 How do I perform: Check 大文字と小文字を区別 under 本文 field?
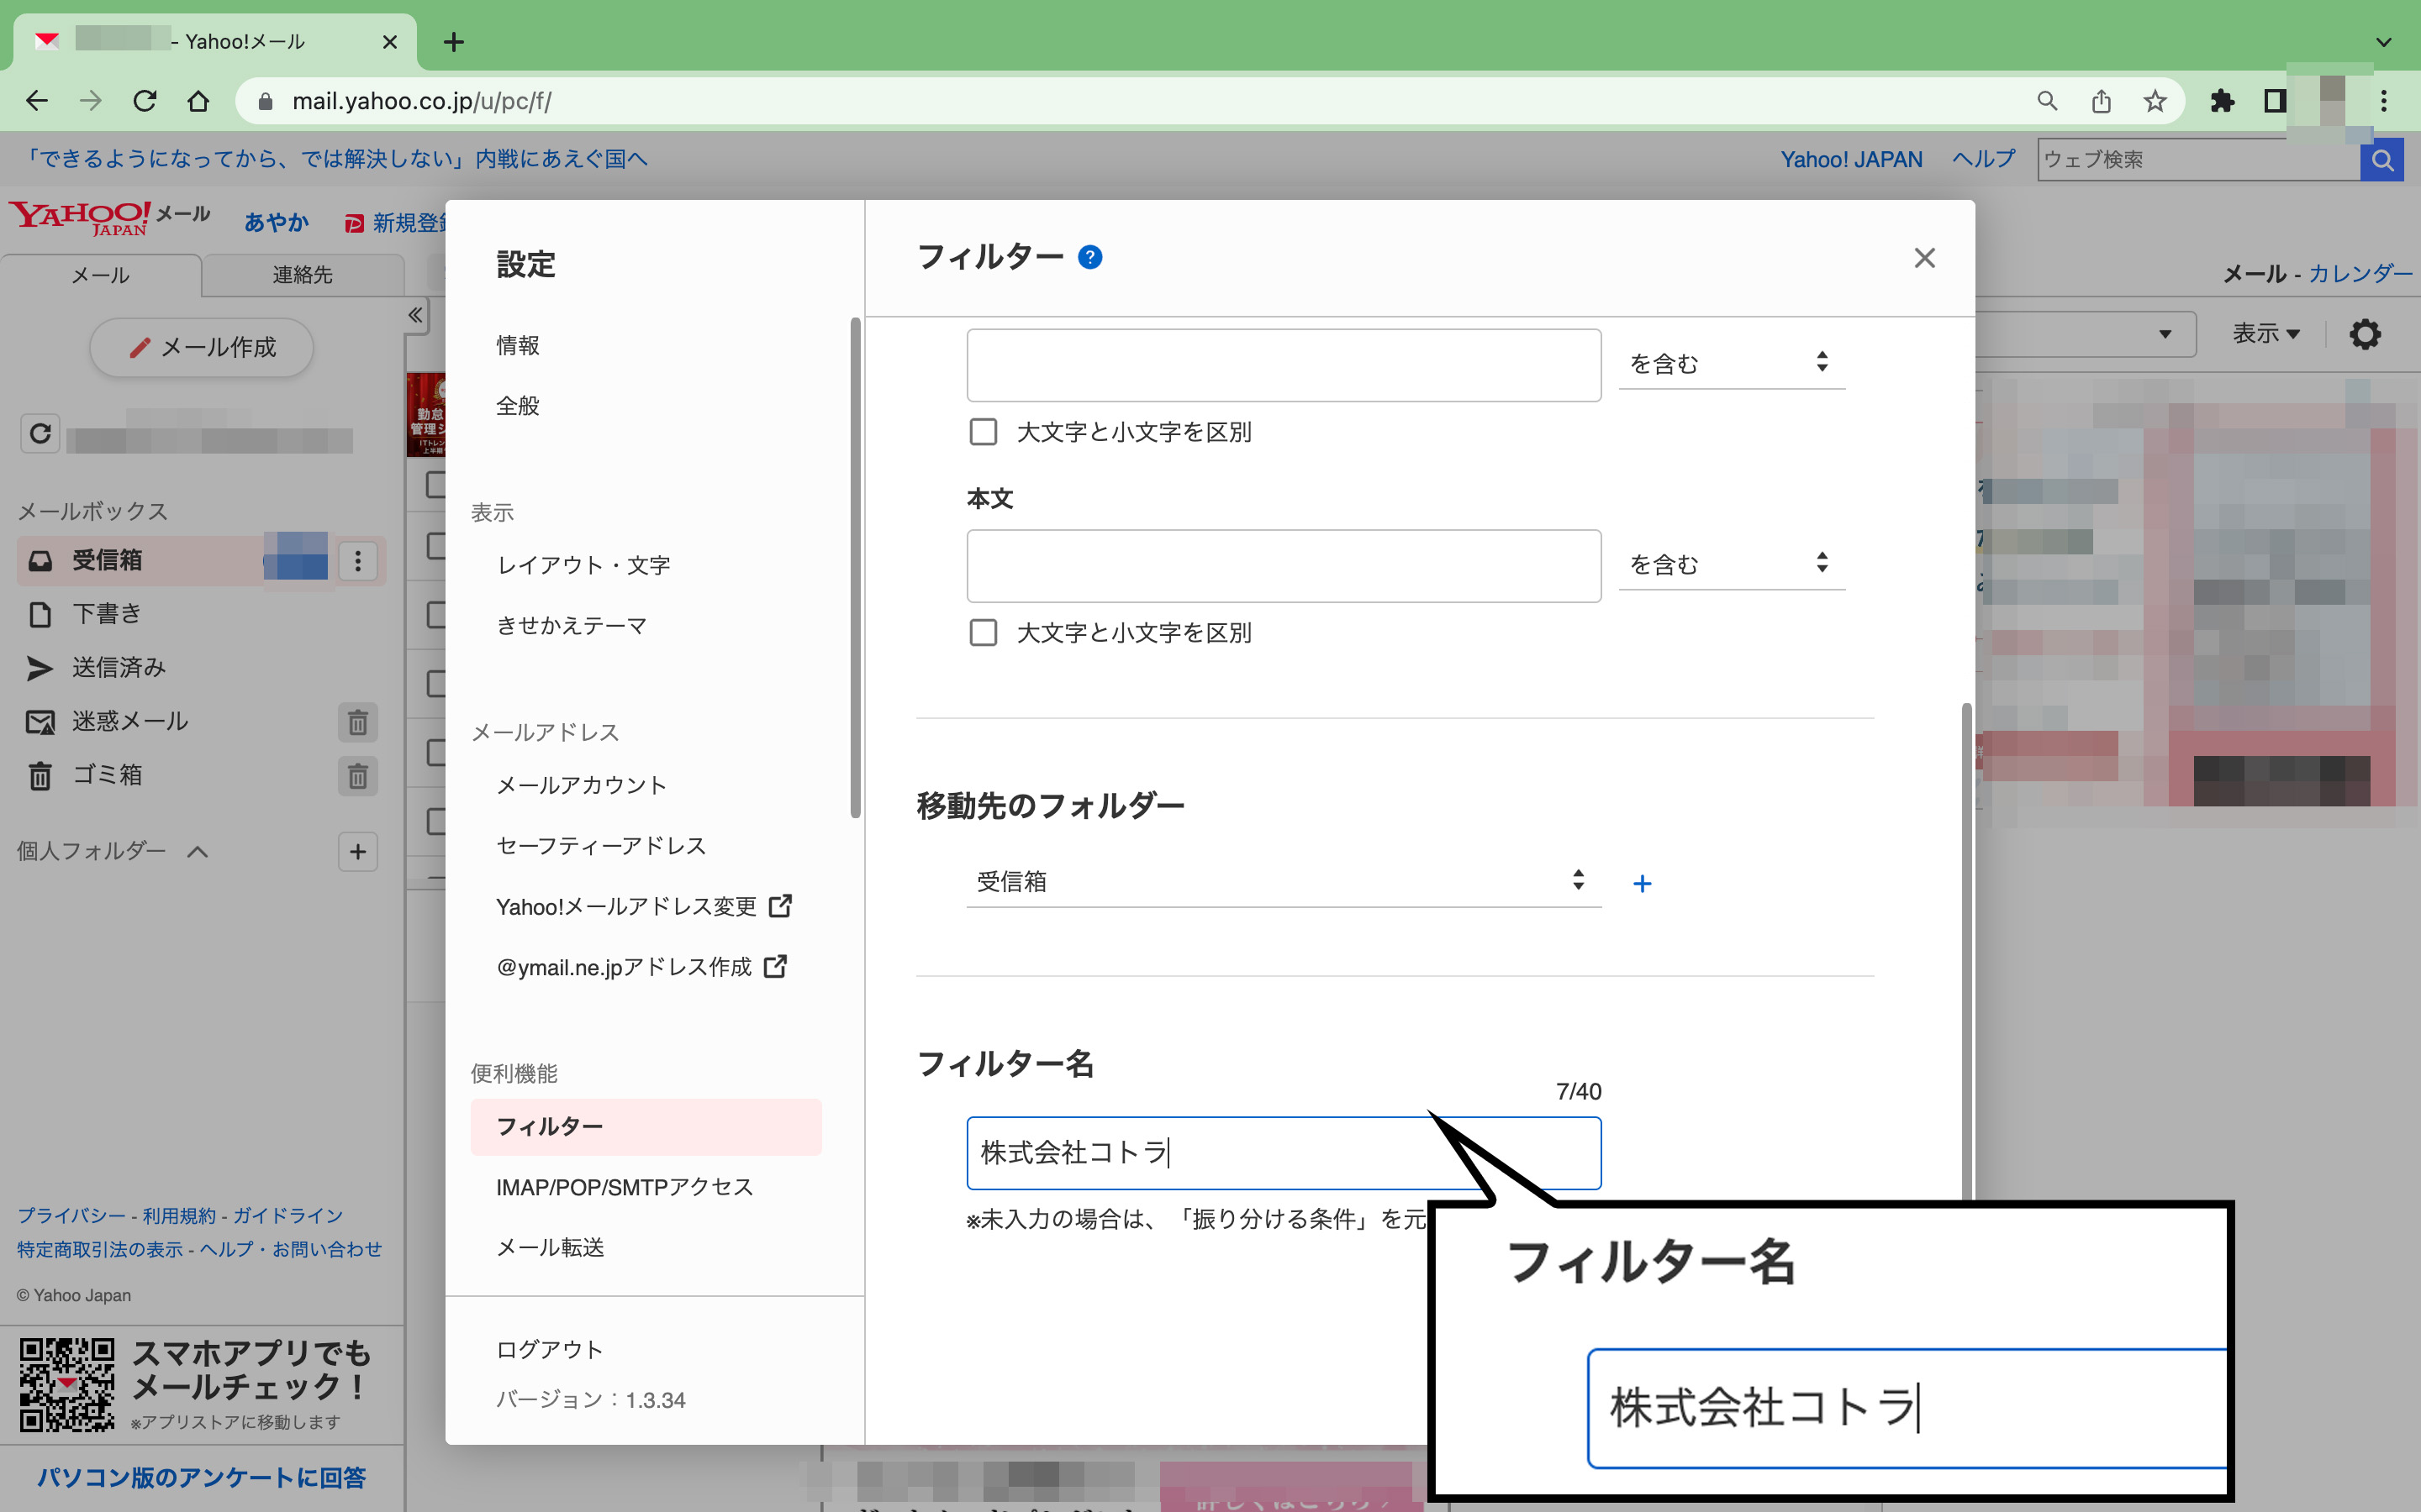pyautogui.click(x=984, y=633)
